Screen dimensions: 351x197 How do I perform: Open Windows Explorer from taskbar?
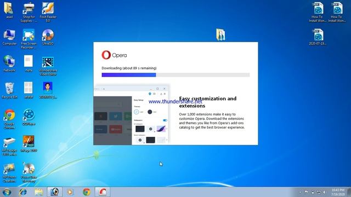tap(39, 192)
